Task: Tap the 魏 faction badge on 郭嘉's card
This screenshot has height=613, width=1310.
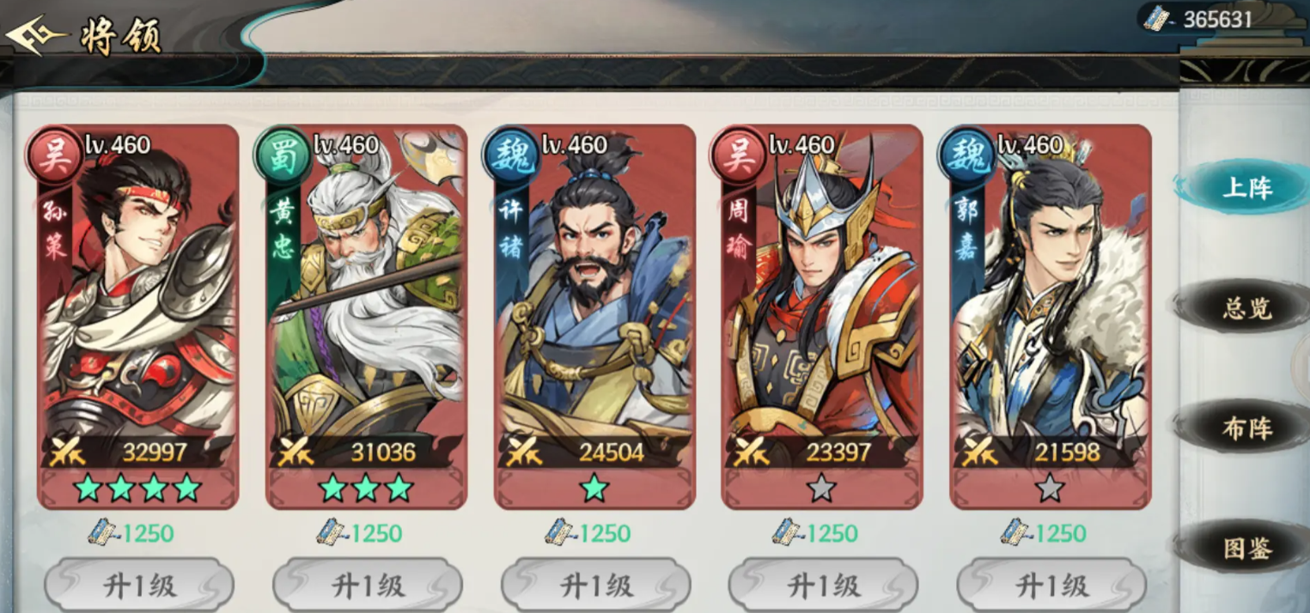Action: (966, 158)
